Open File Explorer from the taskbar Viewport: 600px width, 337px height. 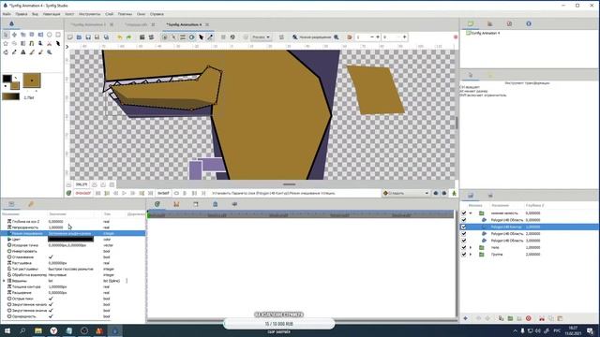click(x=38, y=330)
